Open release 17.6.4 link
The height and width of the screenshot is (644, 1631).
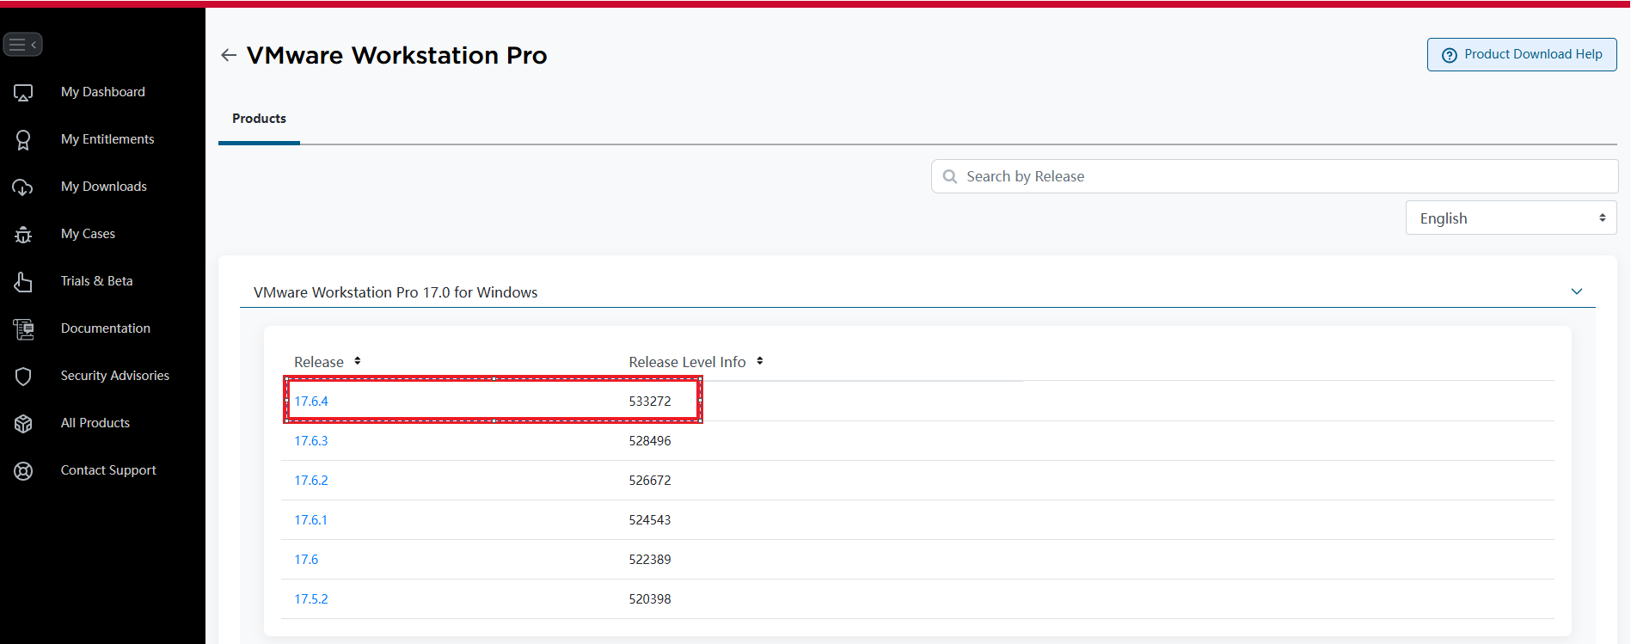point(311,402)
